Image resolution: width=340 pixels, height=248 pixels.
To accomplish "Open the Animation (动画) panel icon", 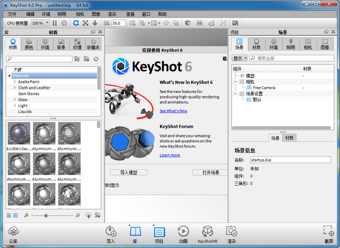I will point(183,233).
